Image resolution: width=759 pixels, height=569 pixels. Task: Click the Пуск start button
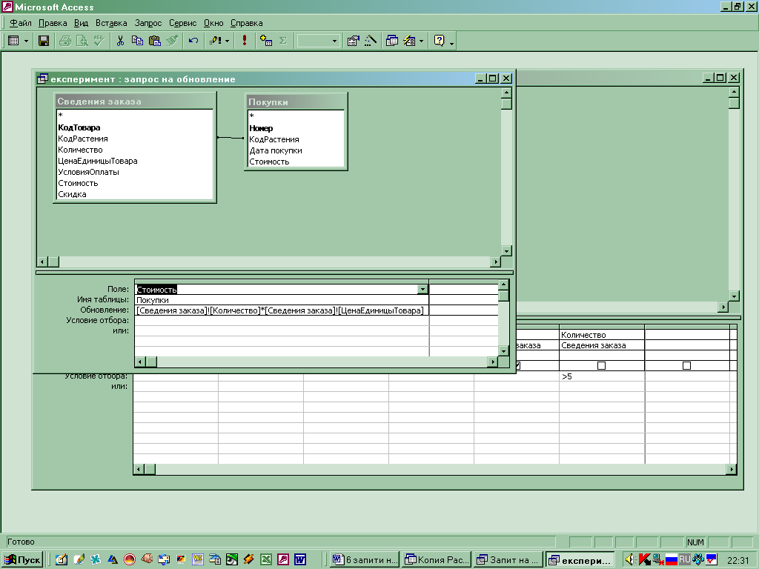pos(23,560)
